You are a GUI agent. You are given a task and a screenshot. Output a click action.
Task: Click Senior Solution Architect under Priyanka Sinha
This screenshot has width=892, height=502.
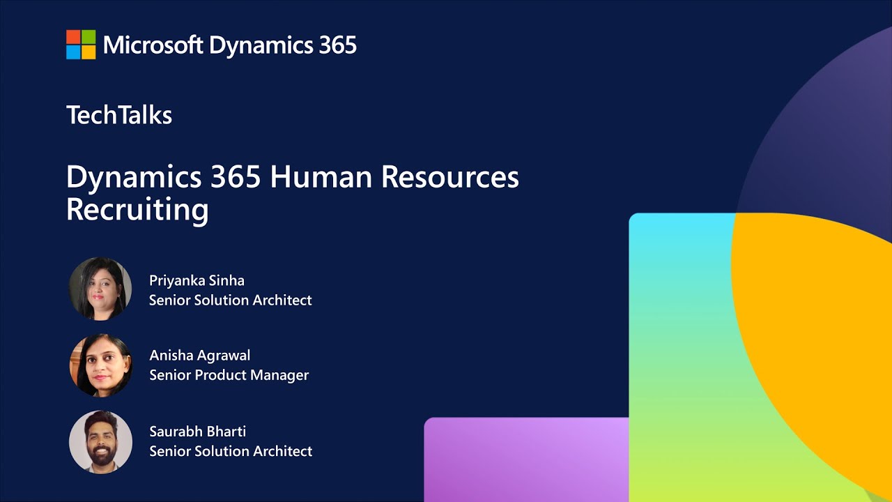point(231,301)
